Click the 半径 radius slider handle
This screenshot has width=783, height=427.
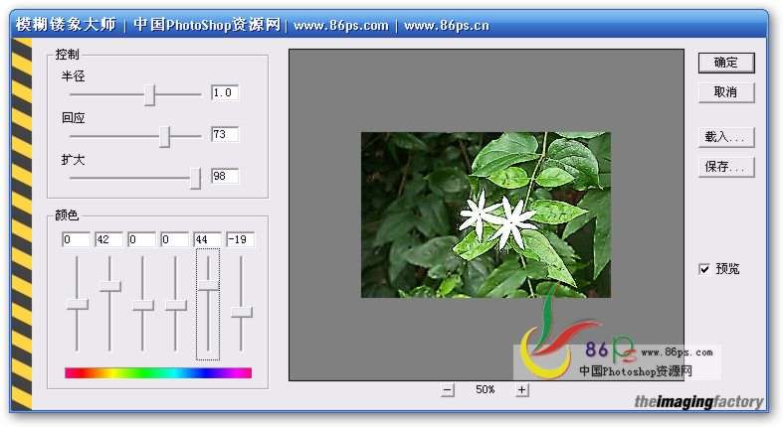pos(150,94)
